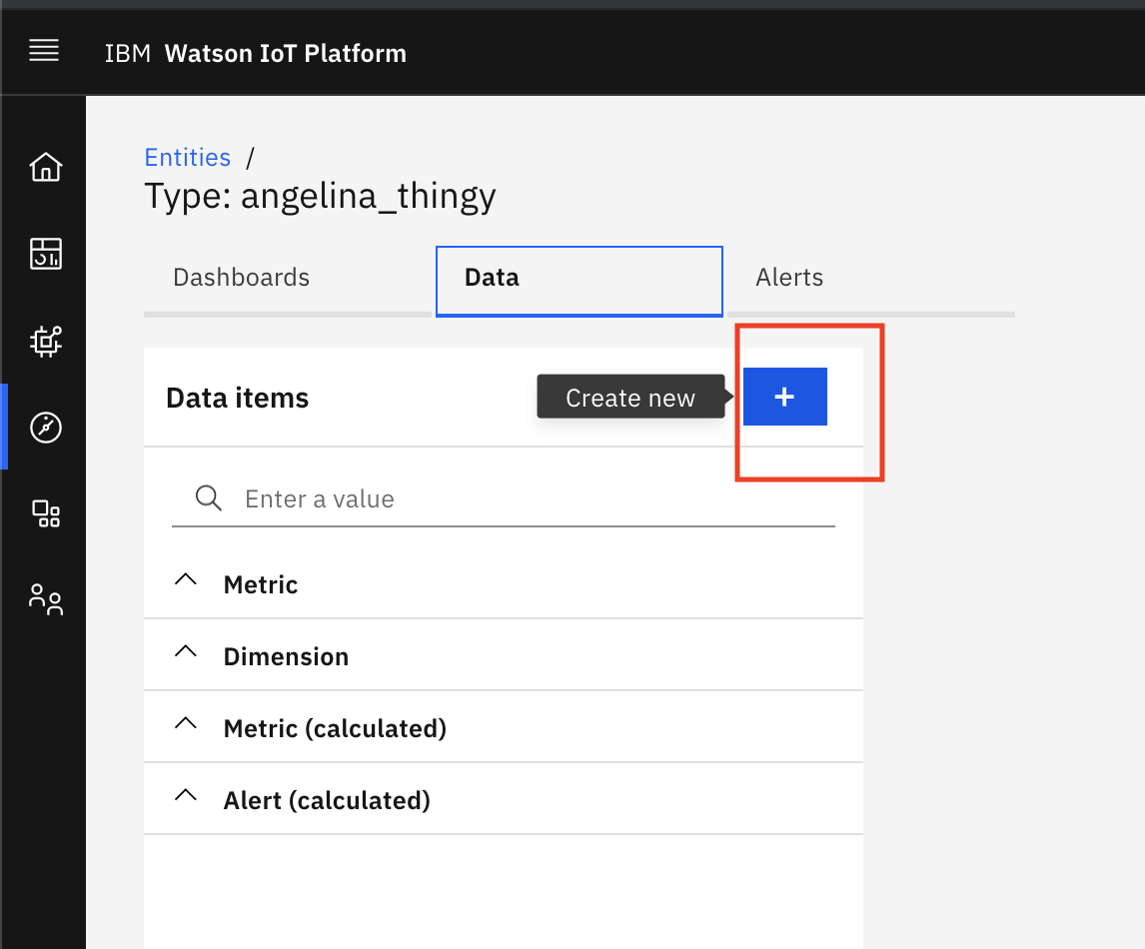1145x949 pixels.
Task: Click the Type: angelina_thingy heading
Action: (x=320, y=197)
